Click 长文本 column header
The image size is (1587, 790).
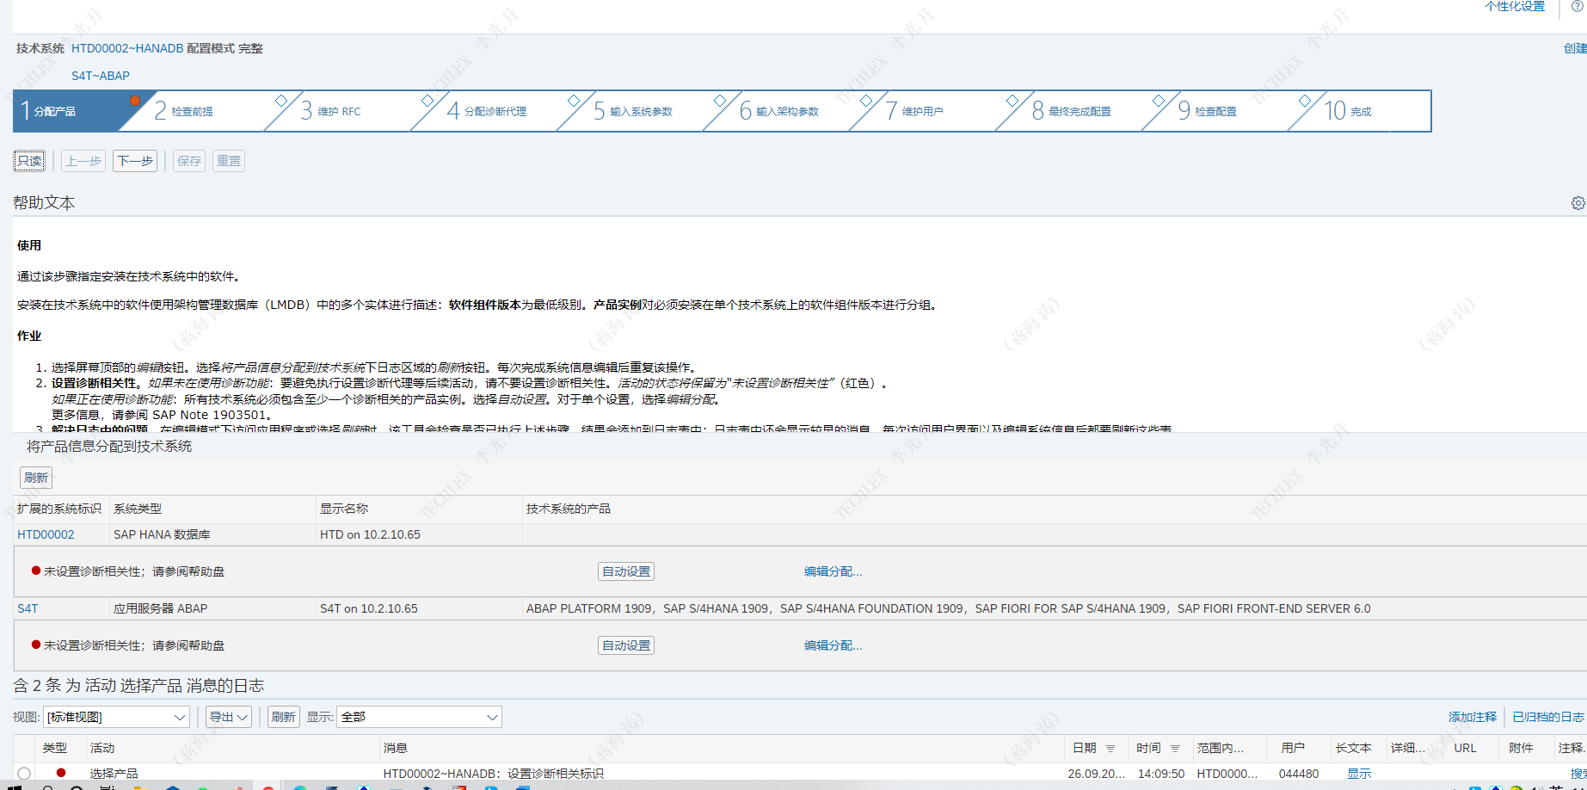[1353, 748]
